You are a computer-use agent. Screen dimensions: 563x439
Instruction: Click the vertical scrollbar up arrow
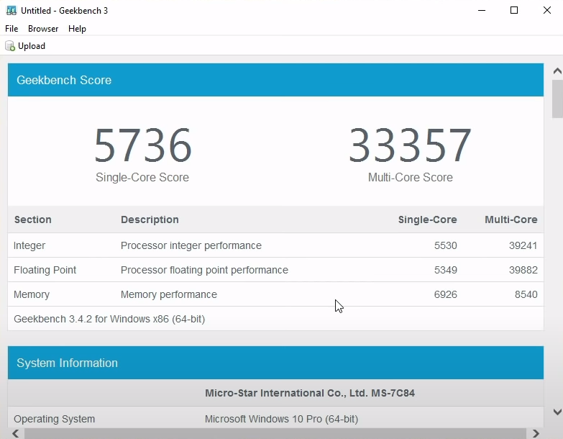[x=557, y=71]
